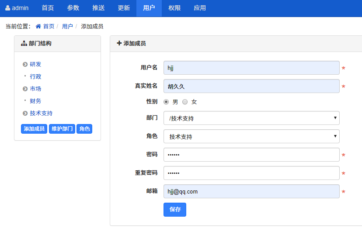Image resolution: width=362 pixels, height=228 pixels.
Task: Click the home icon in breadcrumb
Action: click(x=38, y=27)
